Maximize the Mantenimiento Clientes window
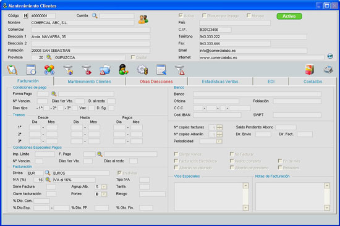This screenshot has height=226, width=340. click(x=327, y=6)
